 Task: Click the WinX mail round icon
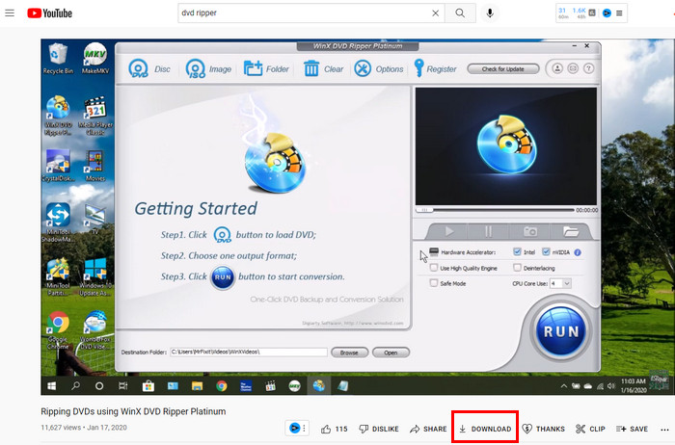(x=573, y=68)
